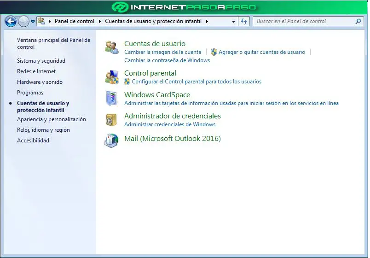The height and width of the screenshot is (258, 370).
Task: Open the address bar history dropdown
Action: point(233,21)
